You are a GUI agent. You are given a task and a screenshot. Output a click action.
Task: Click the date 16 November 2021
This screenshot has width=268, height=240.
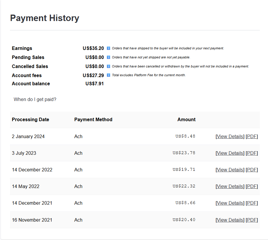coord(32,220)
